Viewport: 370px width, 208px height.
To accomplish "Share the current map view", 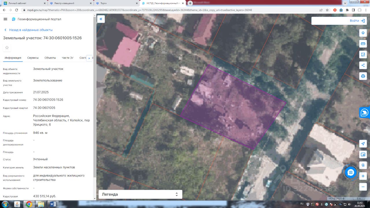I will coord(363,65).
